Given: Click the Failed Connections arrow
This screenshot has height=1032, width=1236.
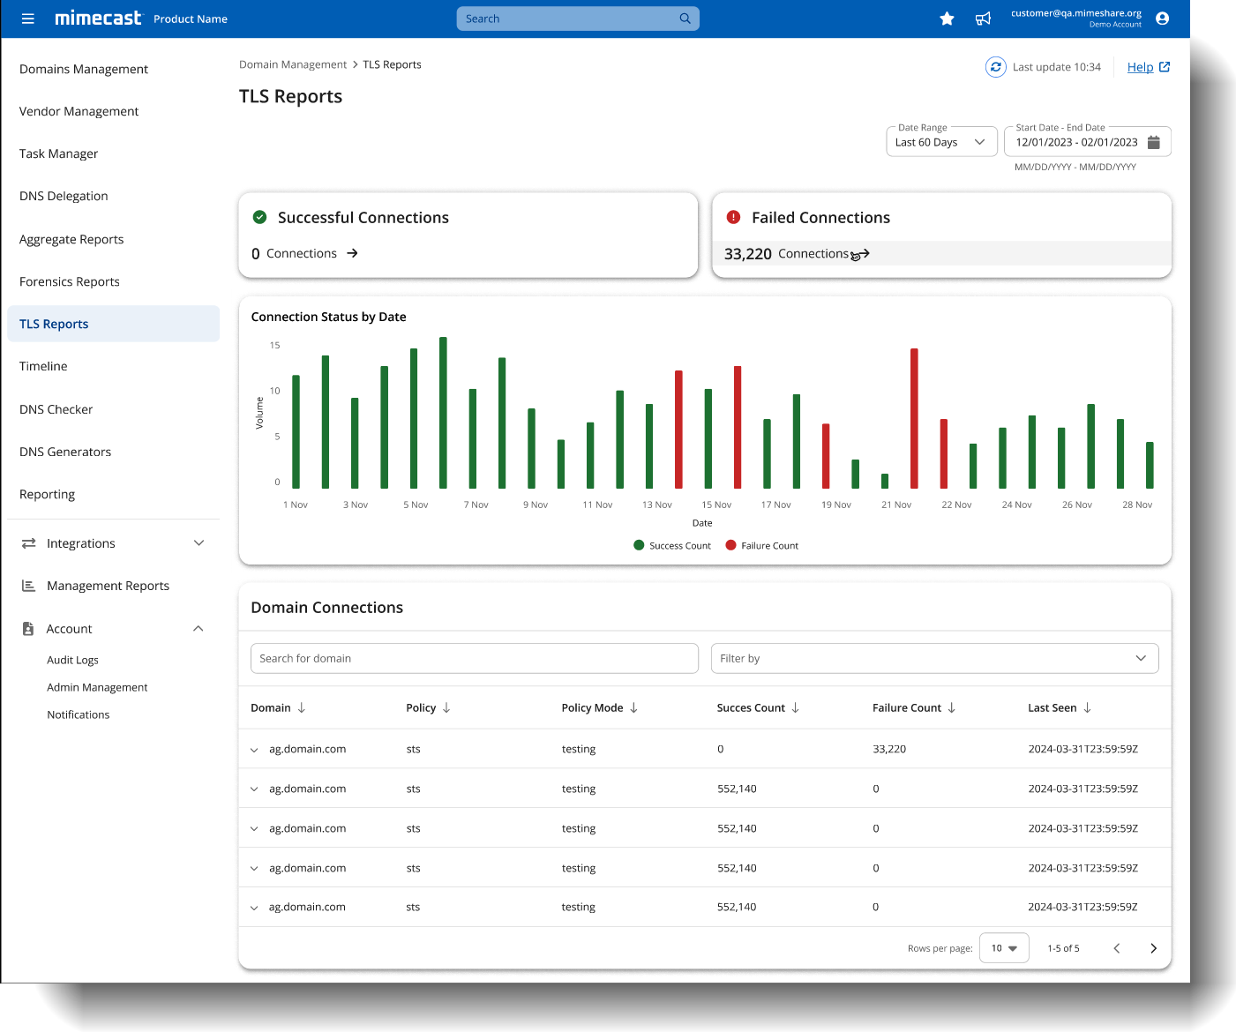Looking at the screenshot, I should pyautogui.click(x=865, y=253).
